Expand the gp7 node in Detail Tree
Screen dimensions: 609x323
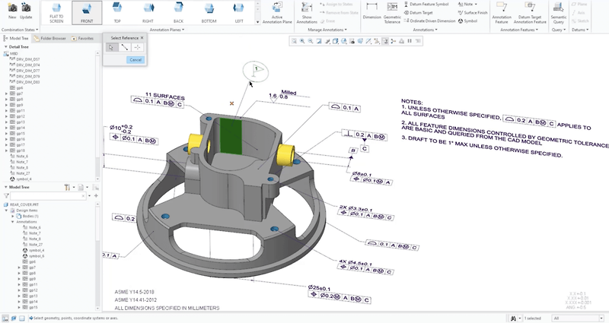click(6, 93)
